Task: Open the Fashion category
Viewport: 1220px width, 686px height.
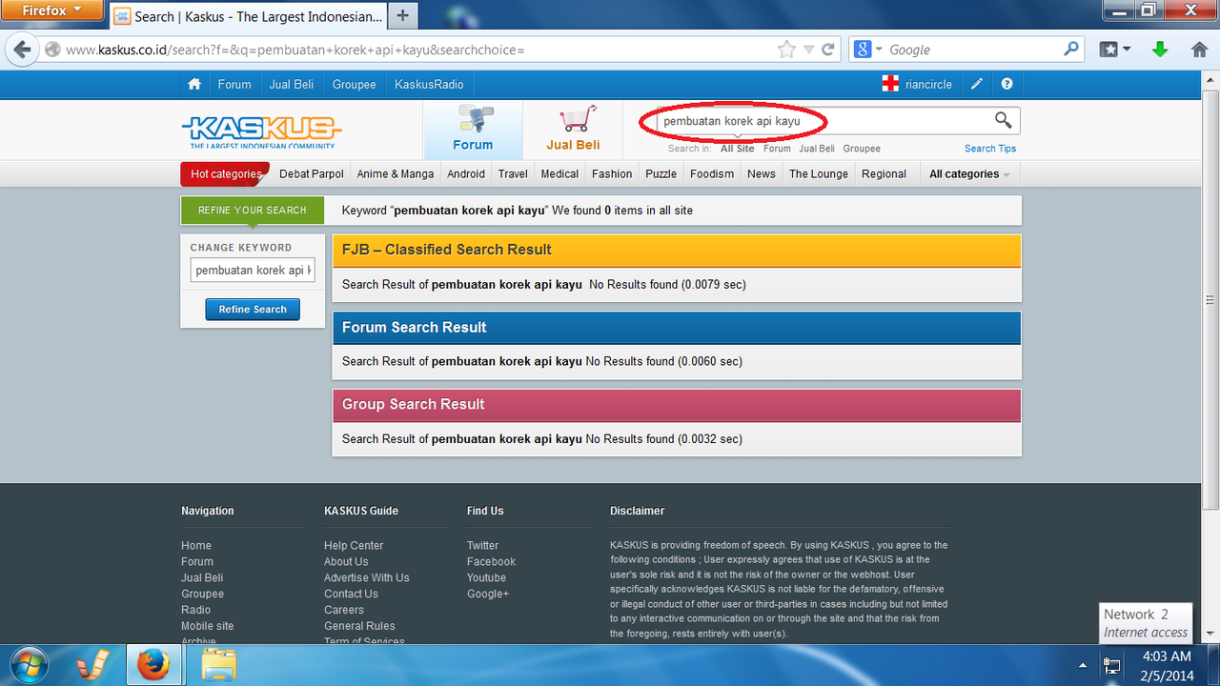Action: click(612, 173)
